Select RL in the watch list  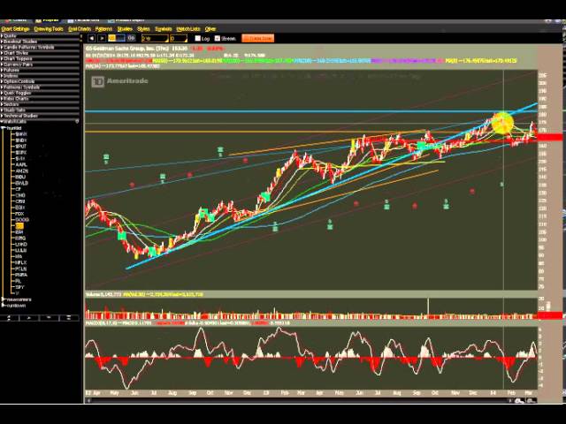19,281
